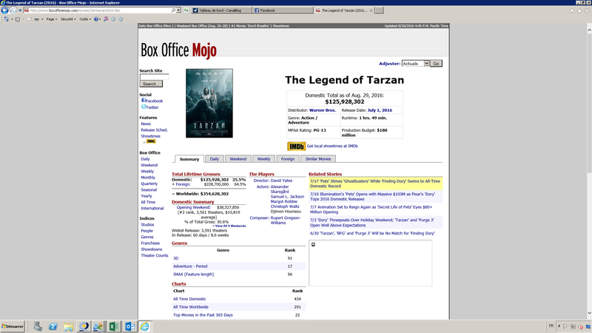Screen dimensions: 592x333
Task: Click the broken image icon in ad box
Action: (x=313, y=245)
